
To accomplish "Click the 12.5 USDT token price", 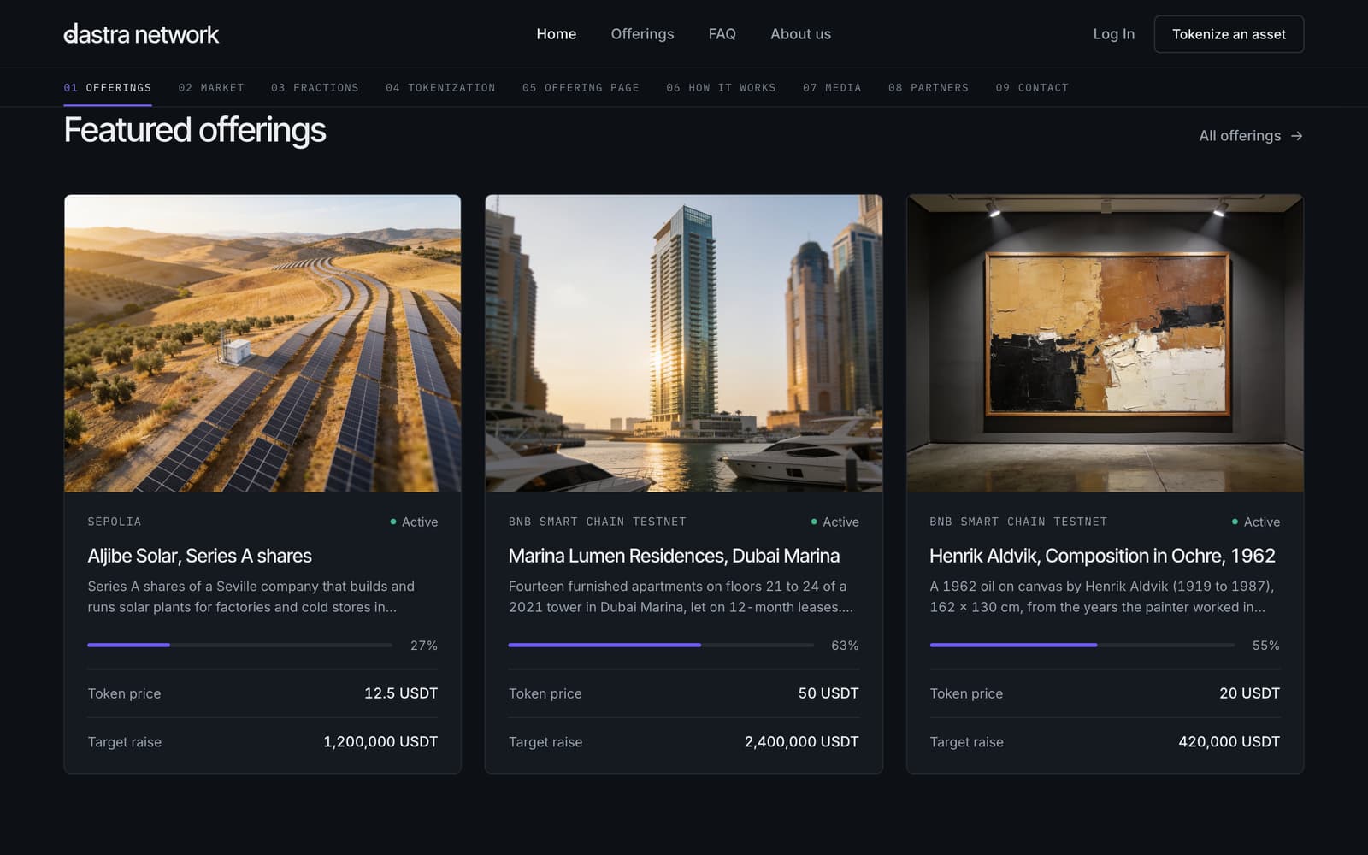I will click(x=401, y=693).
